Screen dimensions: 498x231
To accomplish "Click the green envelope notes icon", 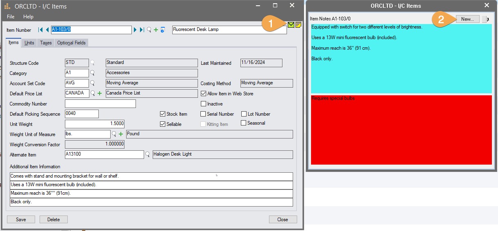I will tap(291, 25).
